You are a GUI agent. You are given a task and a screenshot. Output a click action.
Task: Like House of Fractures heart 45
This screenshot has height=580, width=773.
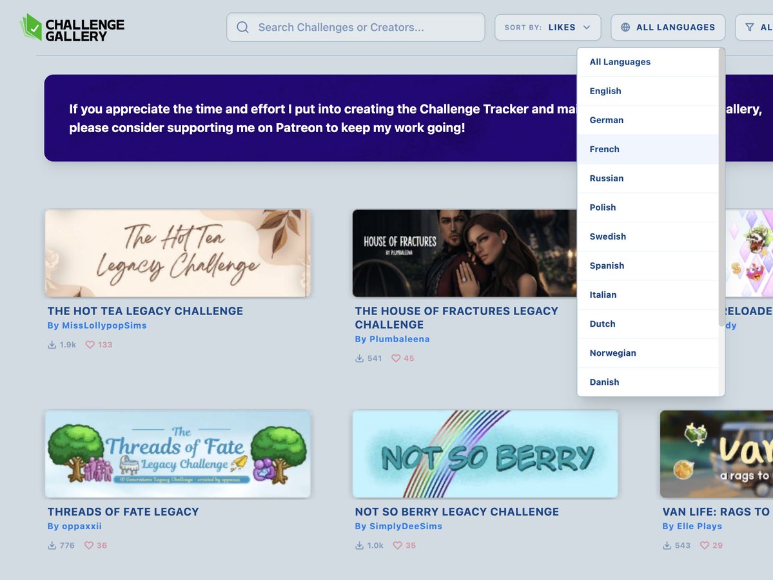396,358
